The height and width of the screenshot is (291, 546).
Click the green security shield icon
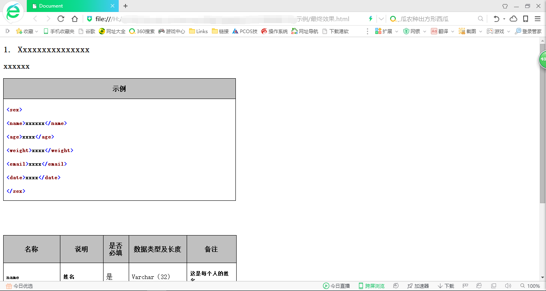click(x=90, y=19)
